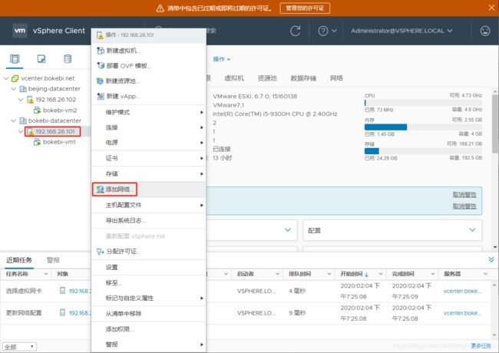Switch to the 警报 tab in the bottom panel

coord(53,260)
